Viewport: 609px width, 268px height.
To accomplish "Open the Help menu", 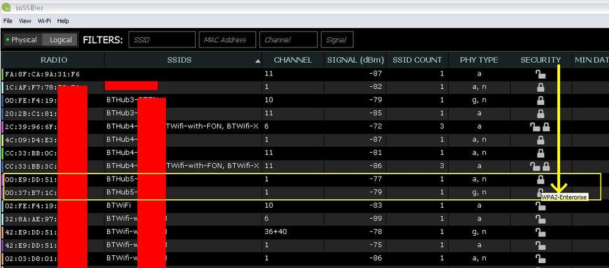I will (63, 21).
